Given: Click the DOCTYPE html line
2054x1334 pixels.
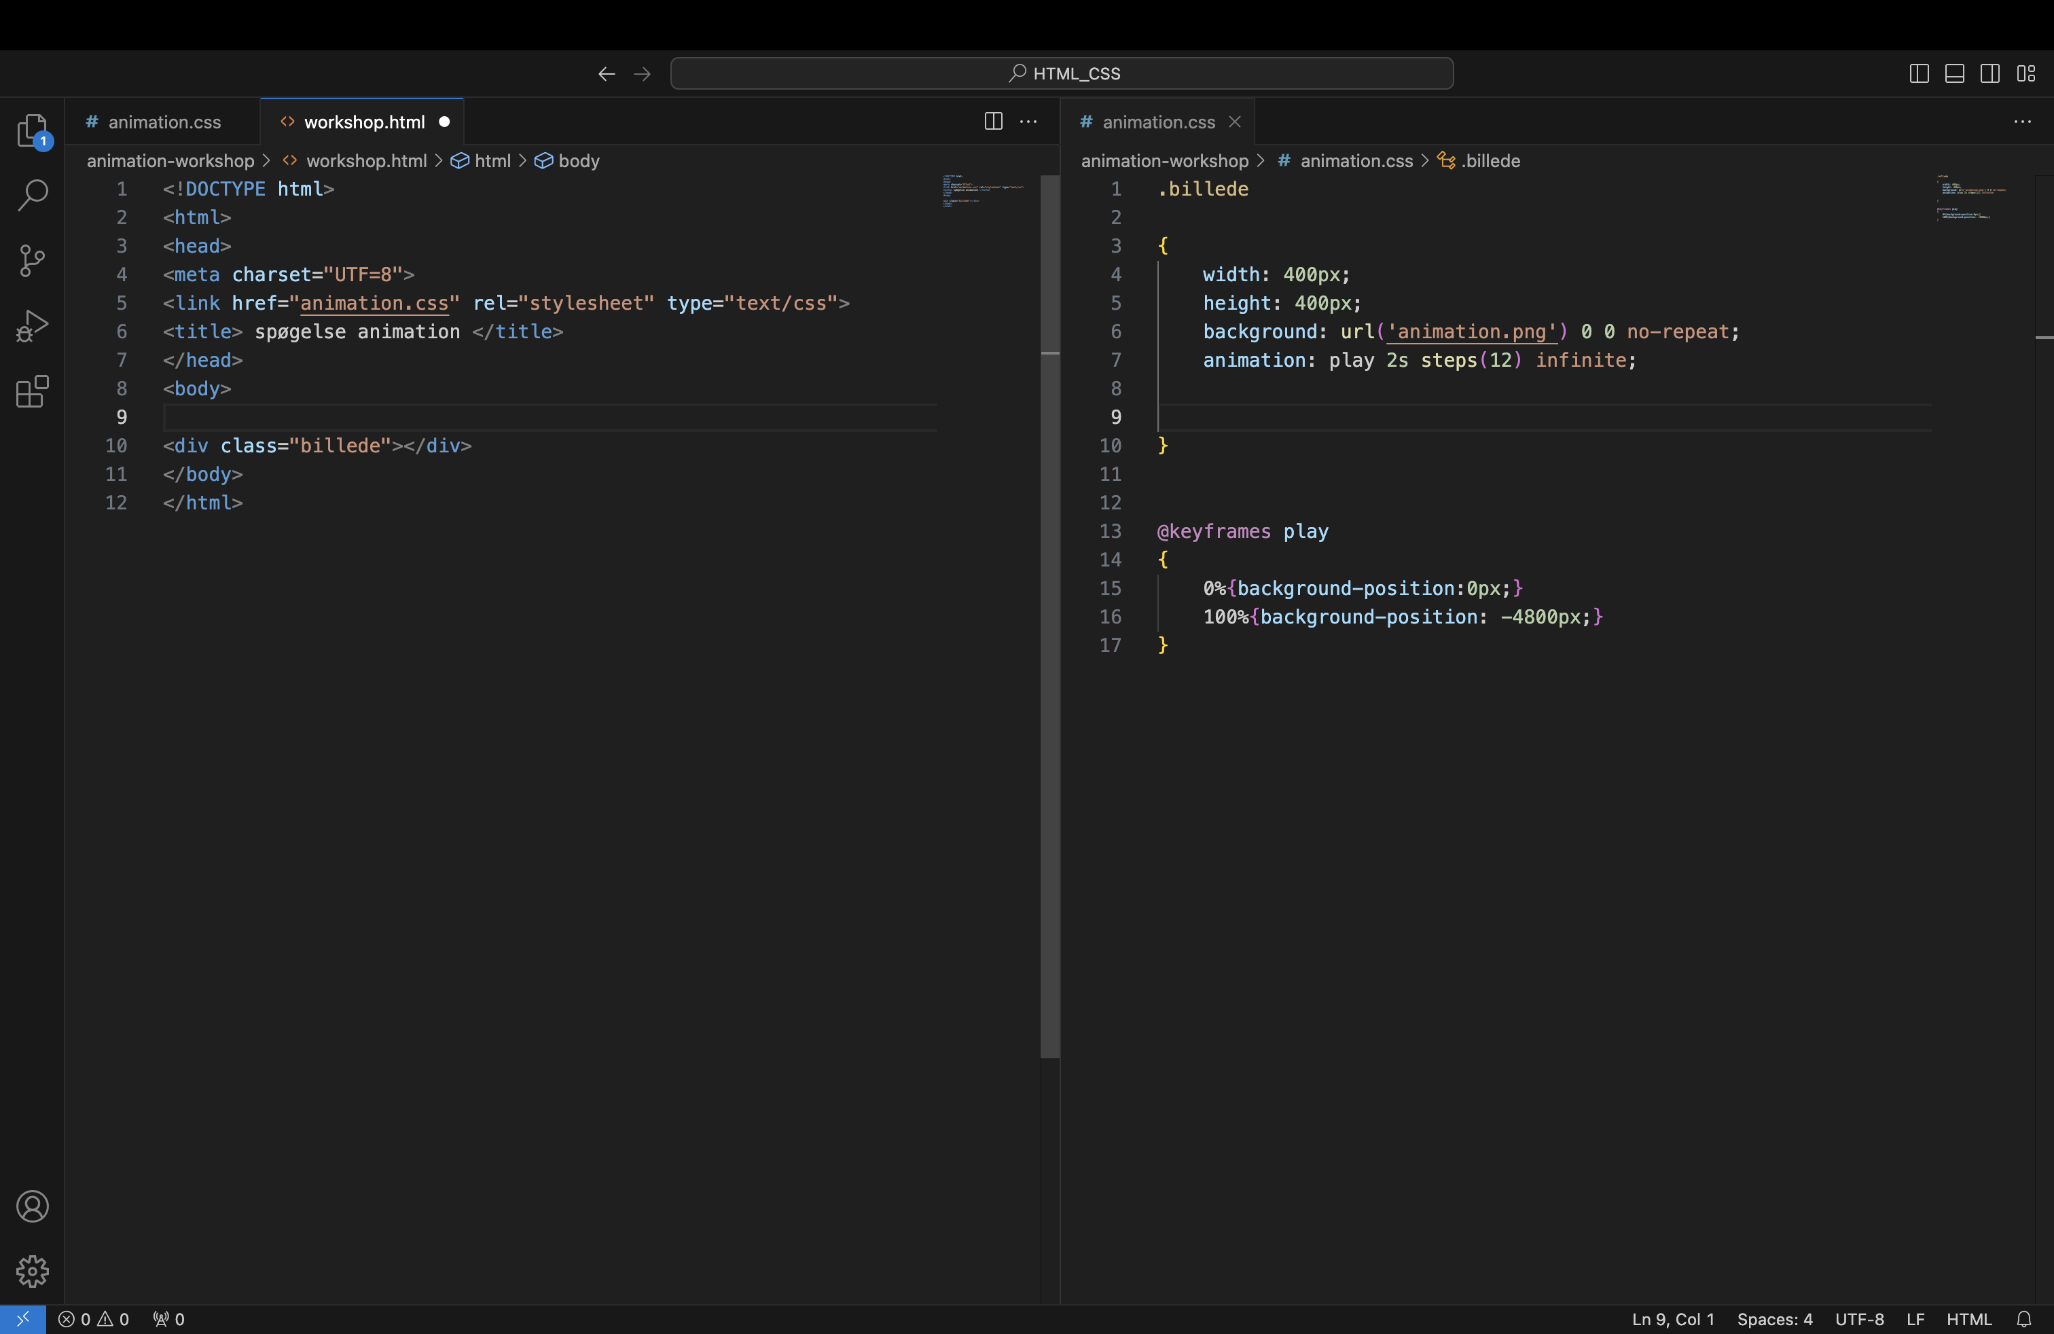Looking at the screenshot, I should (249, 189).
